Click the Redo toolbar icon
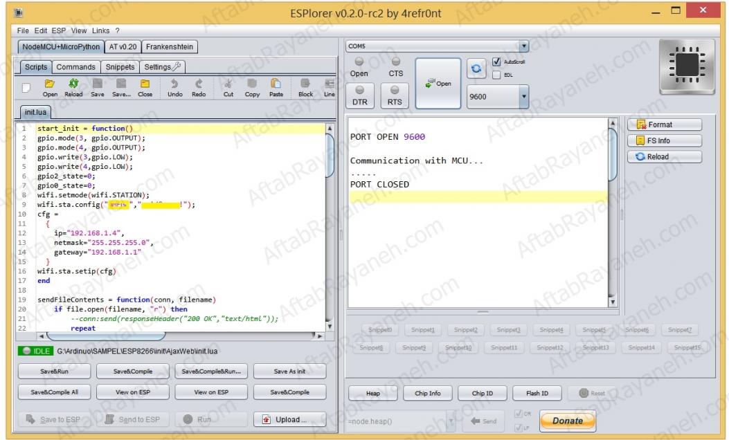Screen dimensions: 729x440 click(x=198, y=86)
